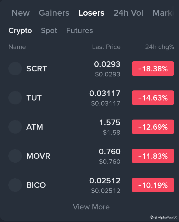Click the TUT coin icon

(15, 98)
